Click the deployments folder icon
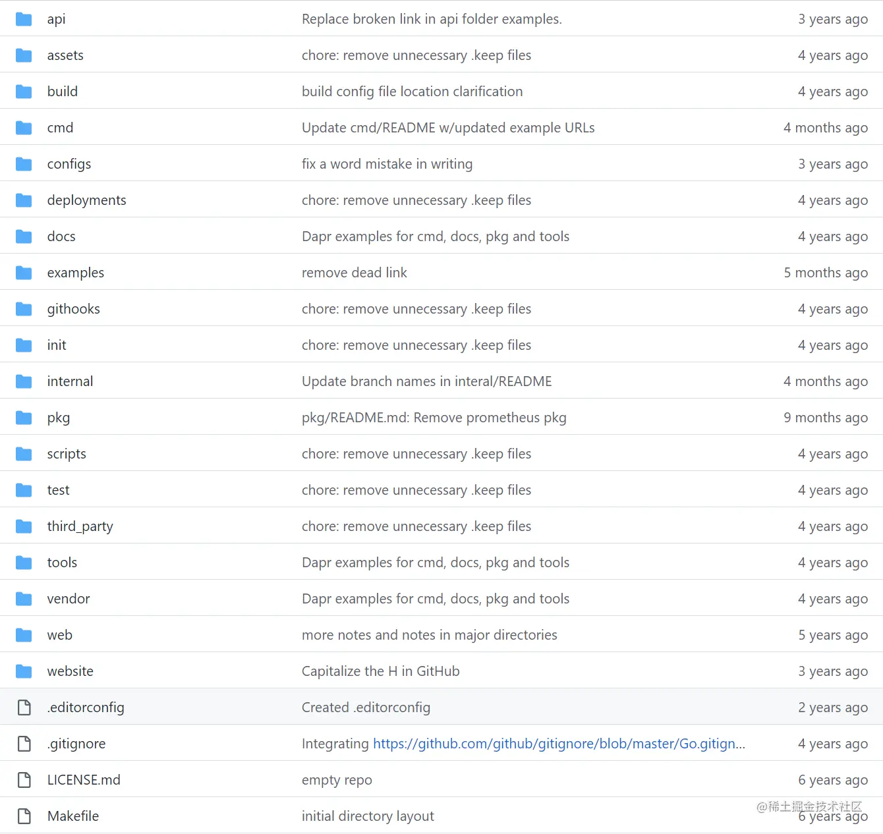This screenshot has height=834, width=883. tap(24, 200)
